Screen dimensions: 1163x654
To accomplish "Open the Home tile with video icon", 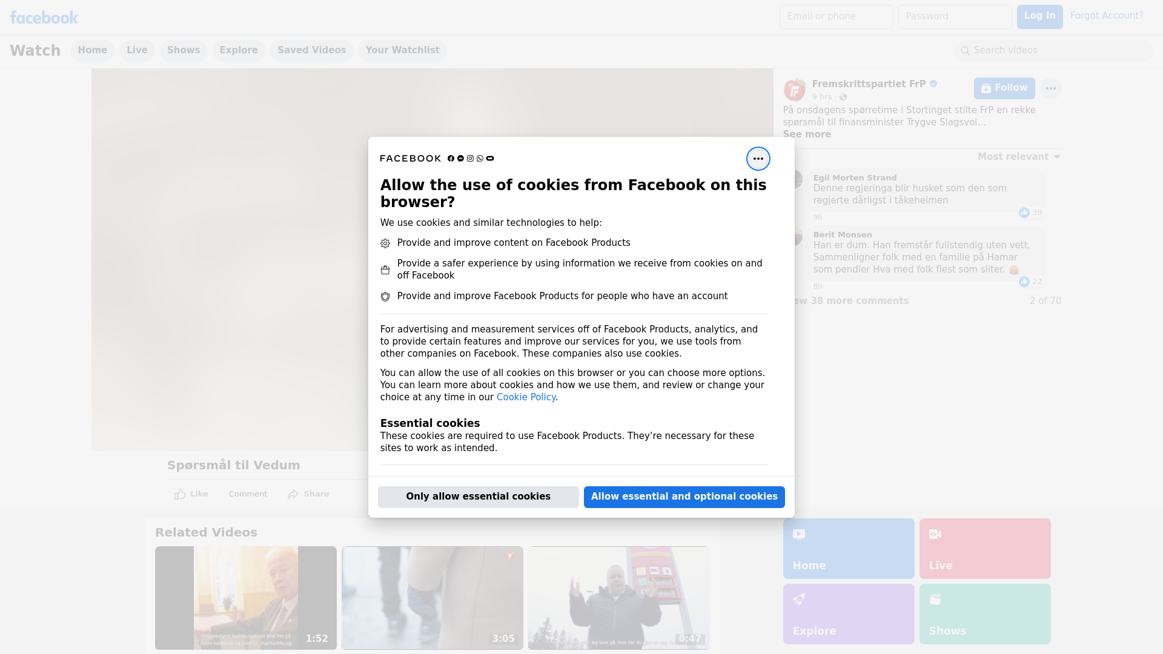I will 848,548.
